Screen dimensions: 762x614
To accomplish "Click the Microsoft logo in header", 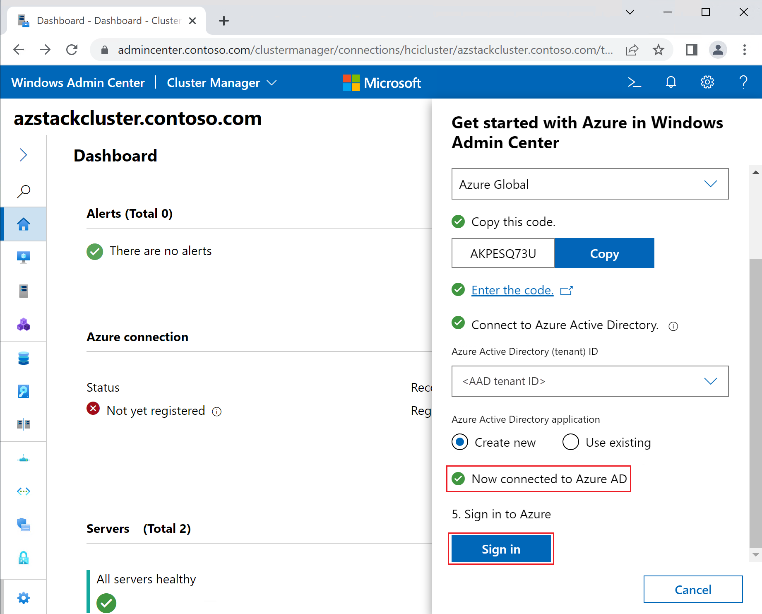I will pyautogui.click(x=382, y=83).
